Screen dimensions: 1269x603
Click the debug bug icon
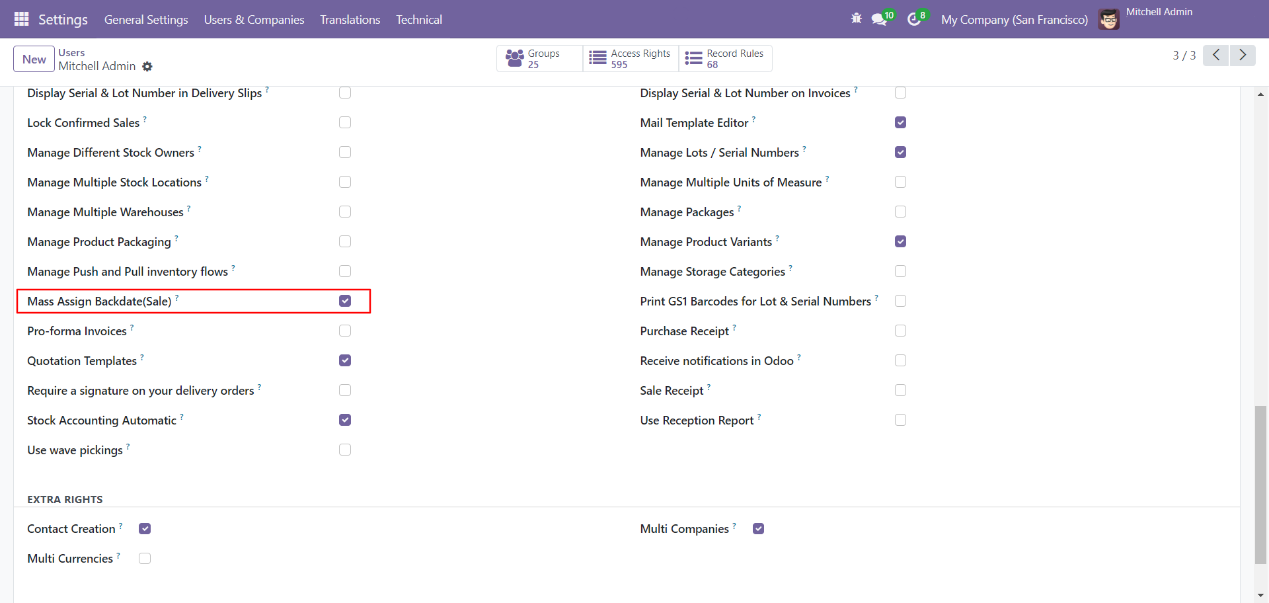(857, 19)
